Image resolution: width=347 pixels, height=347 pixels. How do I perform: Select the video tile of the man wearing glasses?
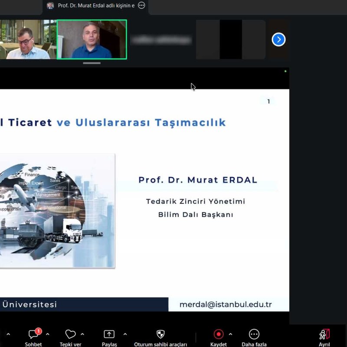pos(28,39)
